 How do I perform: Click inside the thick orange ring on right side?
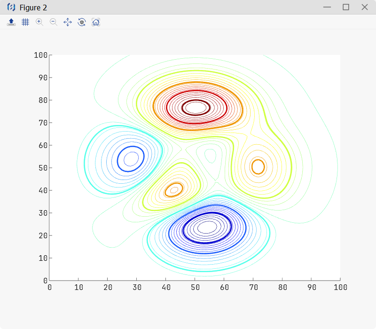pos(258,166)
